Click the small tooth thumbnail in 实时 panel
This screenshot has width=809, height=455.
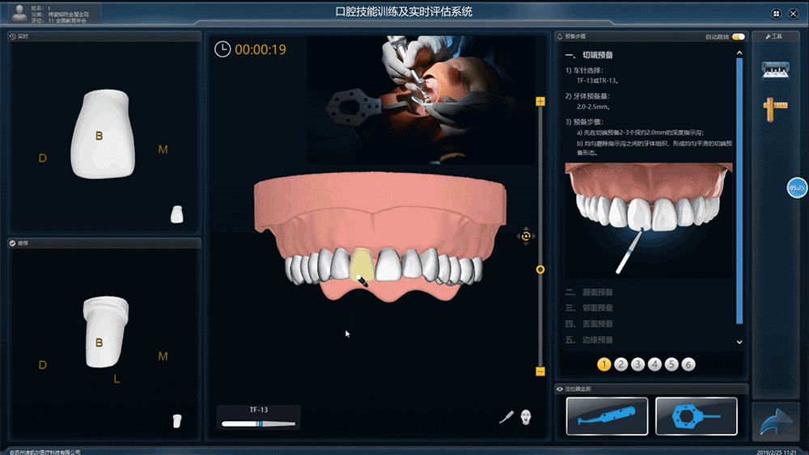click(177, 214)
